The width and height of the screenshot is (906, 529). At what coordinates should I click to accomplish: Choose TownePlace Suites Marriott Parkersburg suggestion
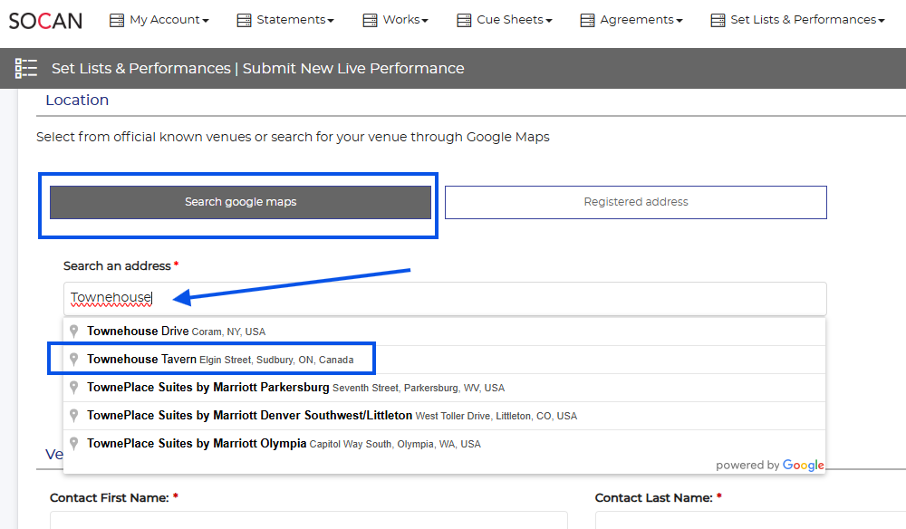click(x=295, y=388)
